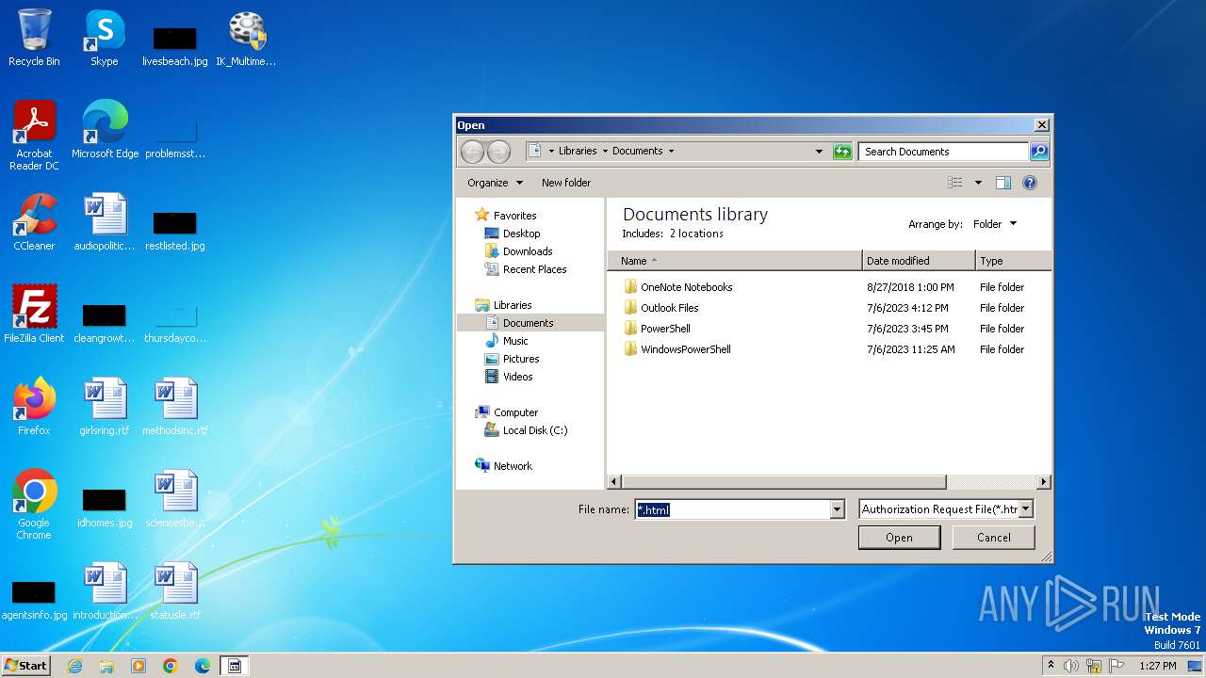Click the Cancel button
Viewport: 1206px width, 678px height.
coord(993,538)
